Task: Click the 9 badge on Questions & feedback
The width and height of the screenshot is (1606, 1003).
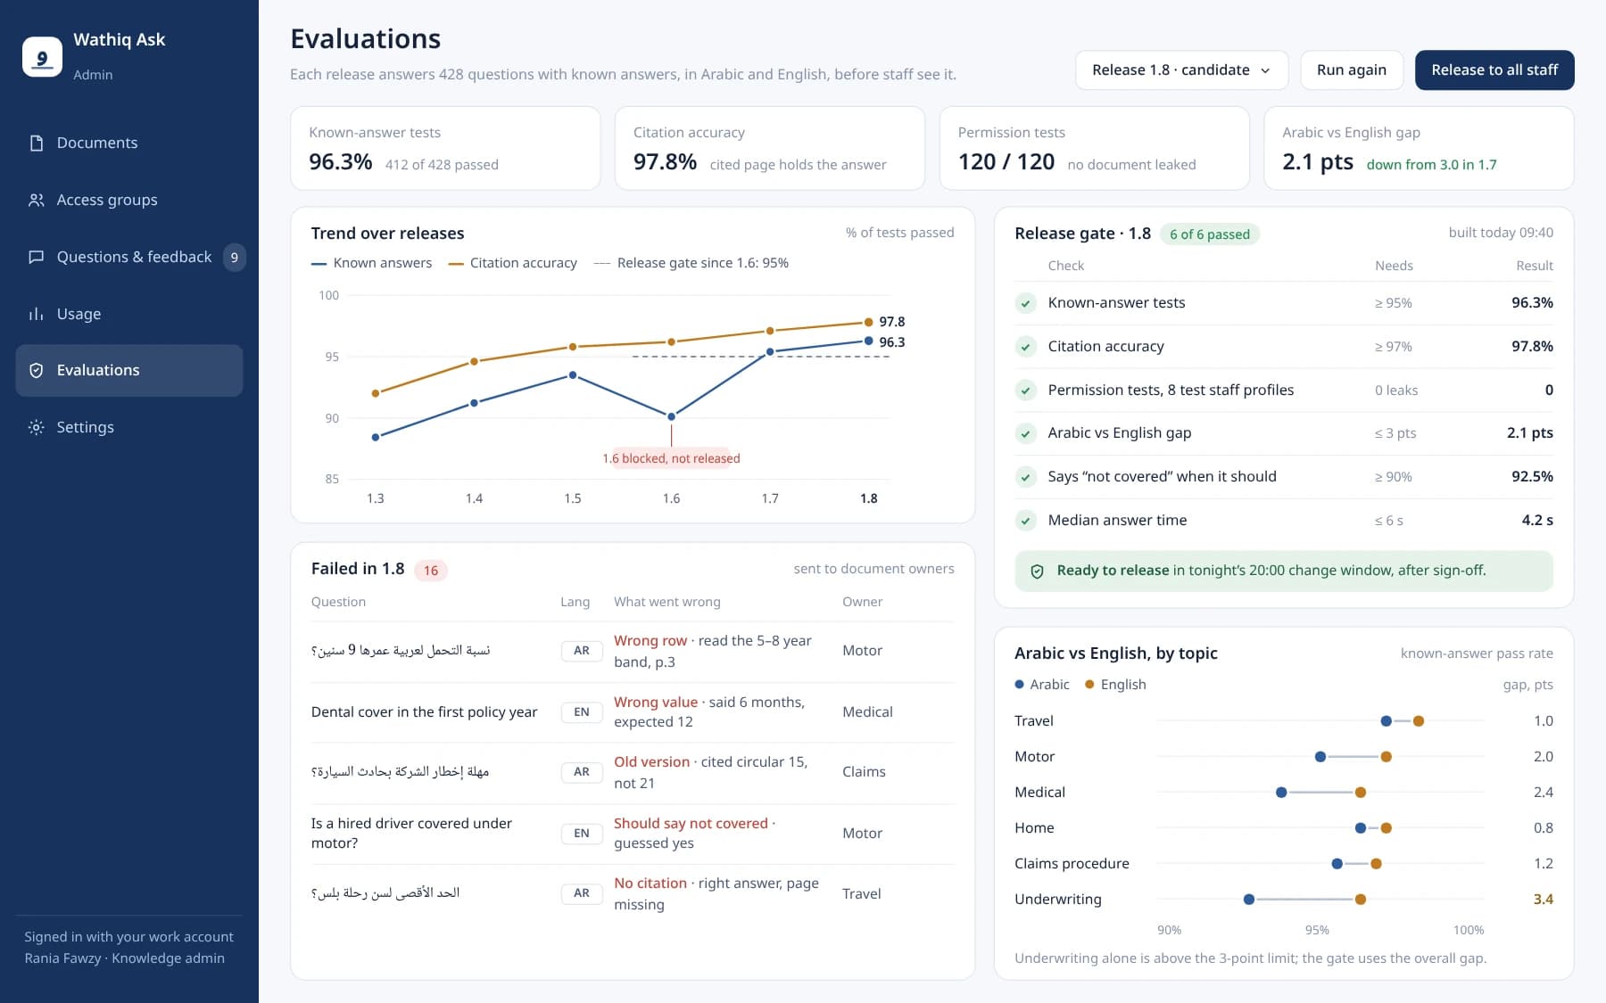Action: click(x=235, y=257)
